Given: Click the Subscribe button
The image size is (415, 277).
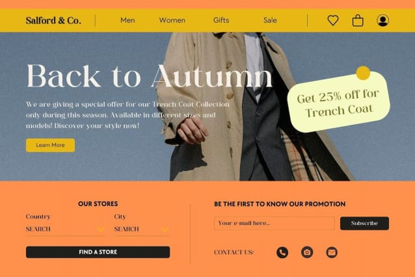Looking at the screenshot, I should pyautogui.click(x=364, y=223).
